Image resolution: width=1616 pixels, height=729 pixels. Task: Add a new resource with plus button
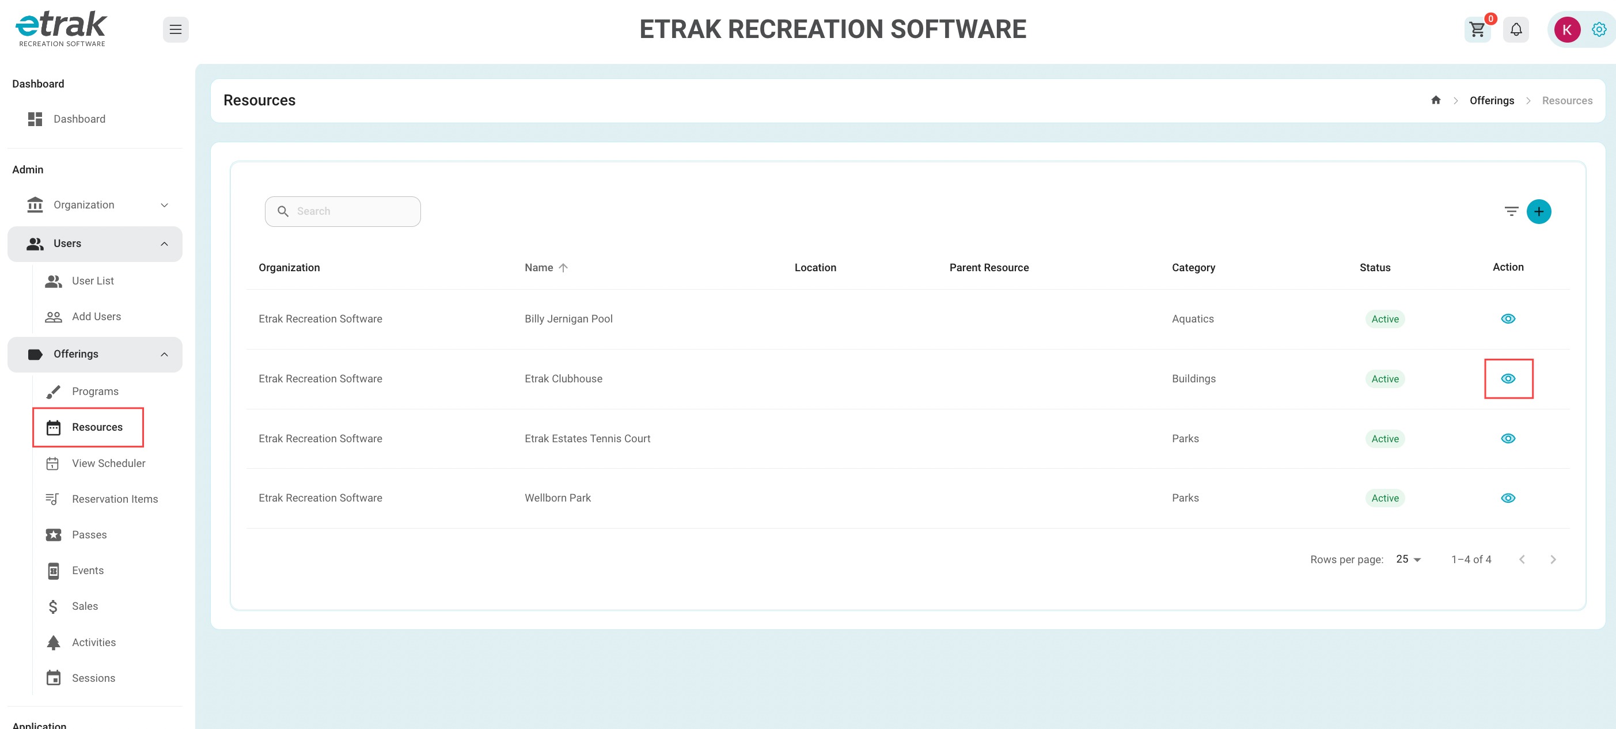1539,211
